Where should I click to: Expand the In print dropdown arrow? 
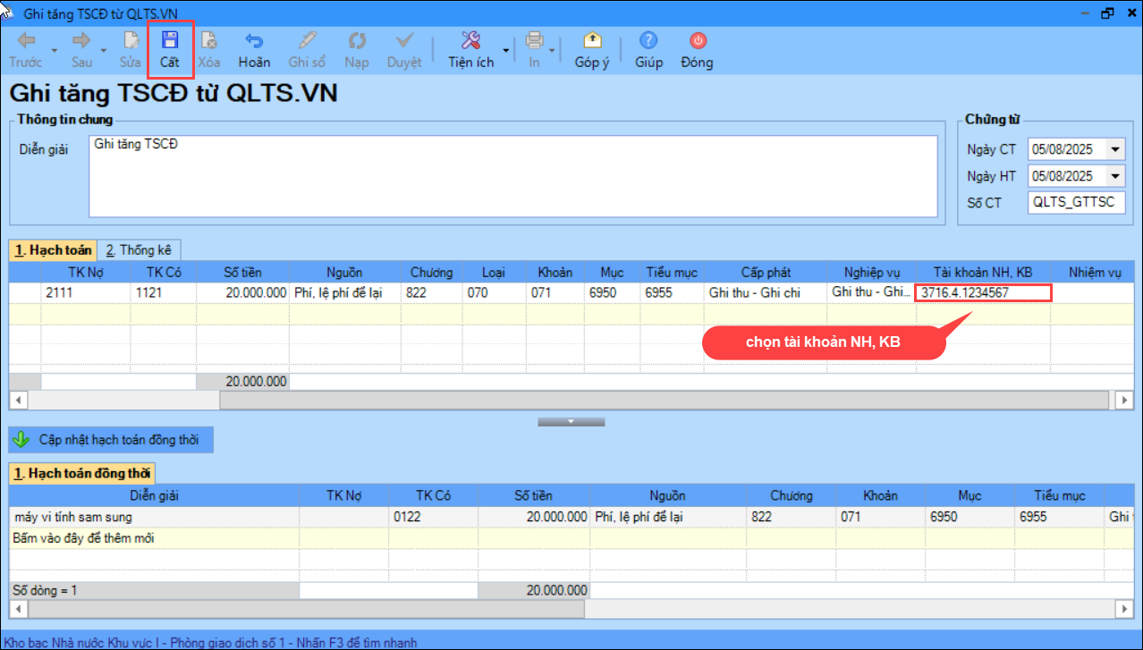tap(553, 50)
